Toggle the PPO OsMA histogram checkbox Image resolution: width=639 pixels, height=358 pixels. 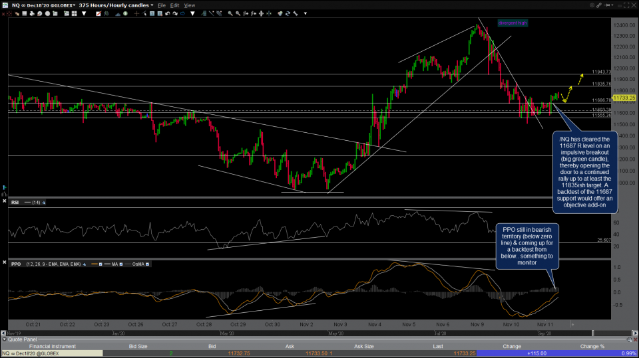pyautogui.click(x=148, y=264)
